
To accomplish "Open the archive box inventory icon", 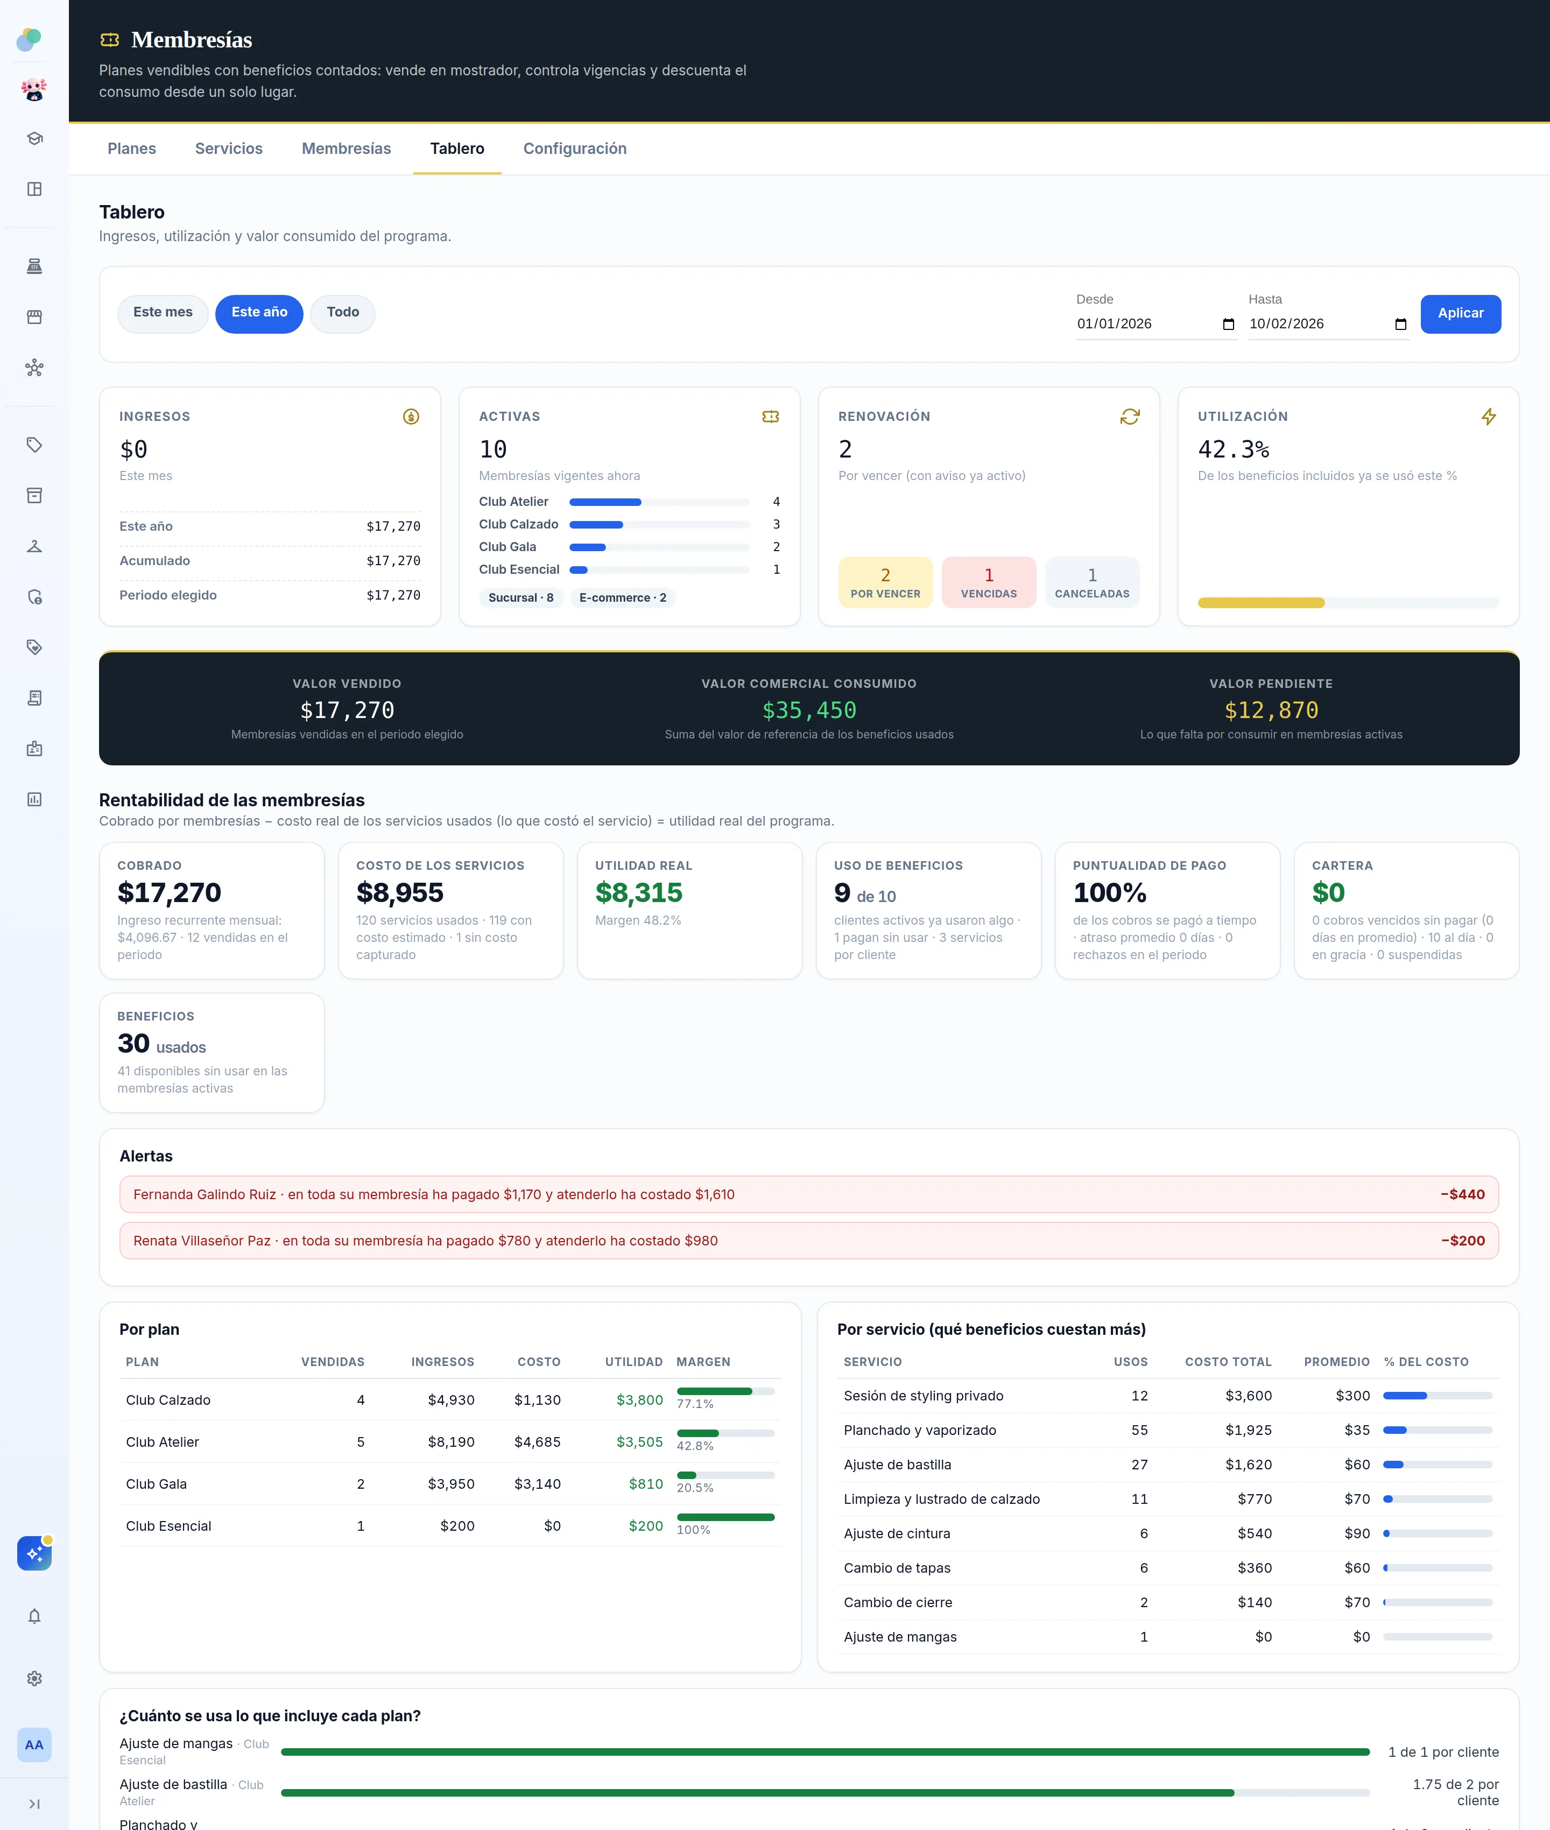I will pyautogui.click(x=34, y=496).
